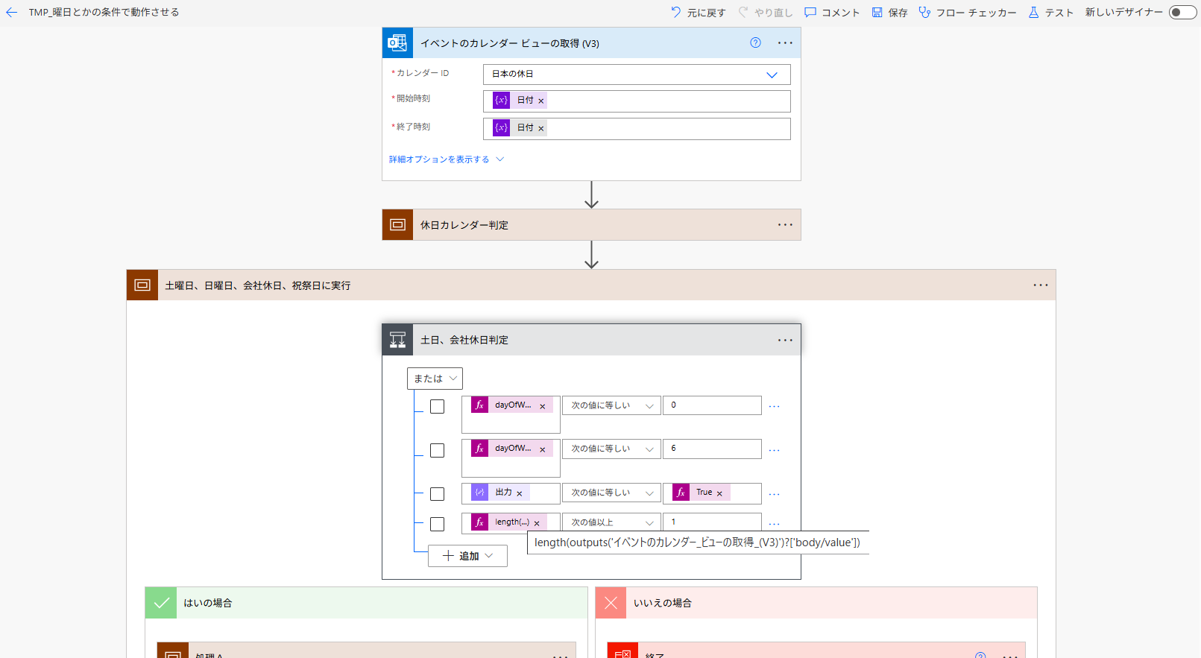Open the カレンダー ID dropdown

tap(637, 74)
